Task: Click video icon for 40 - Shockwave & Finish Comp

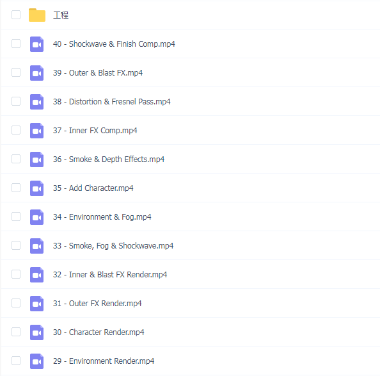Action: pos(37,44)
